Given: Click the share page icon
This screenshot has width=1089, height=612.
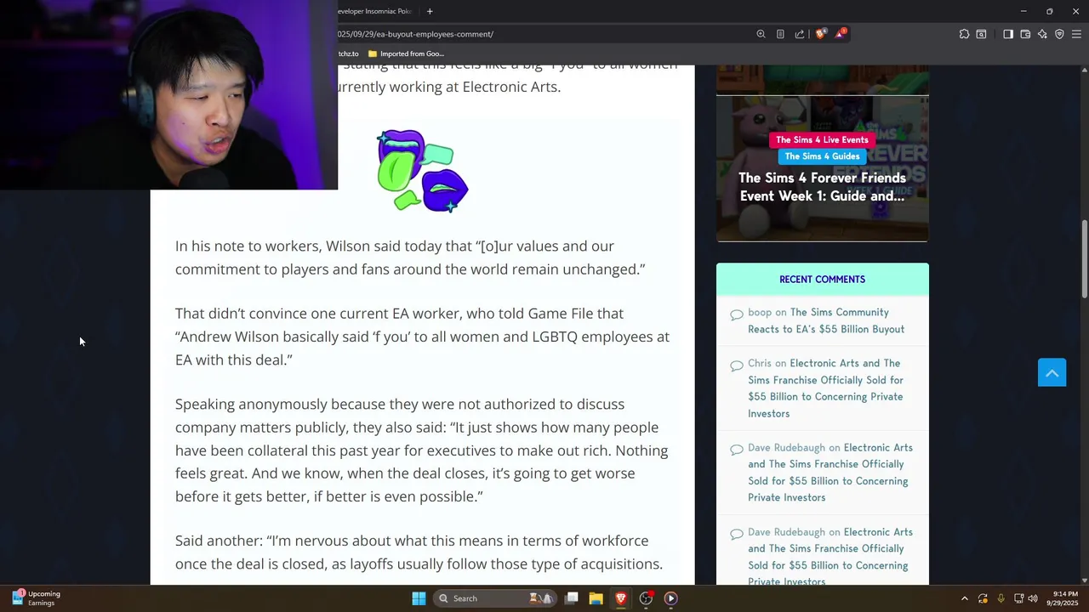Looking at the screenshot, I should [800, 34].
